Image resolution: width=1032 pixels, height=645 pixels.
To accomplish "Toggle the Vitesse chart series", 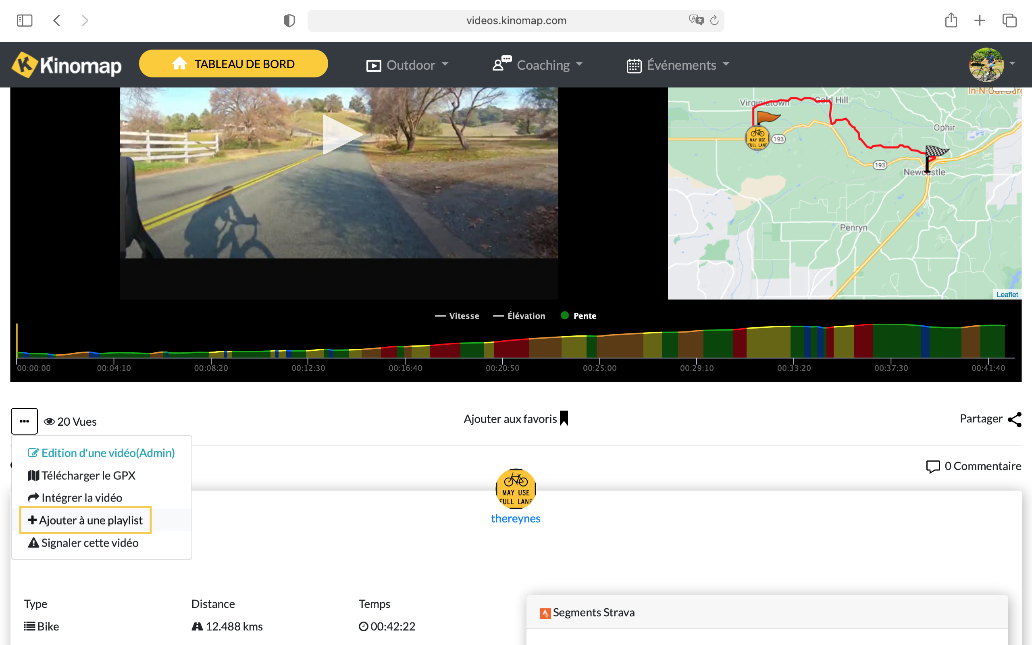I will [x=457, y=316].
